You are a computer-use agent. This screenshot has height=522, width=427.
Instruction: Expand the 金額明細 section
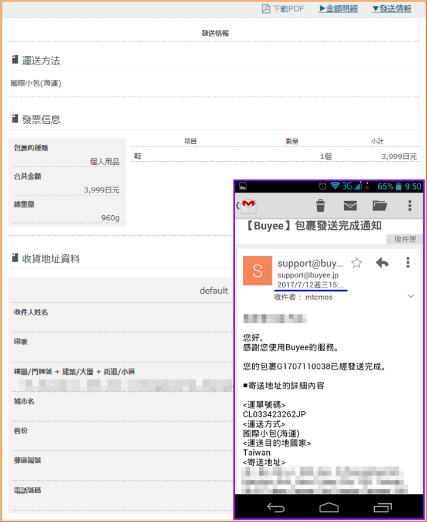pyautogui.click(x=338, y=9)
